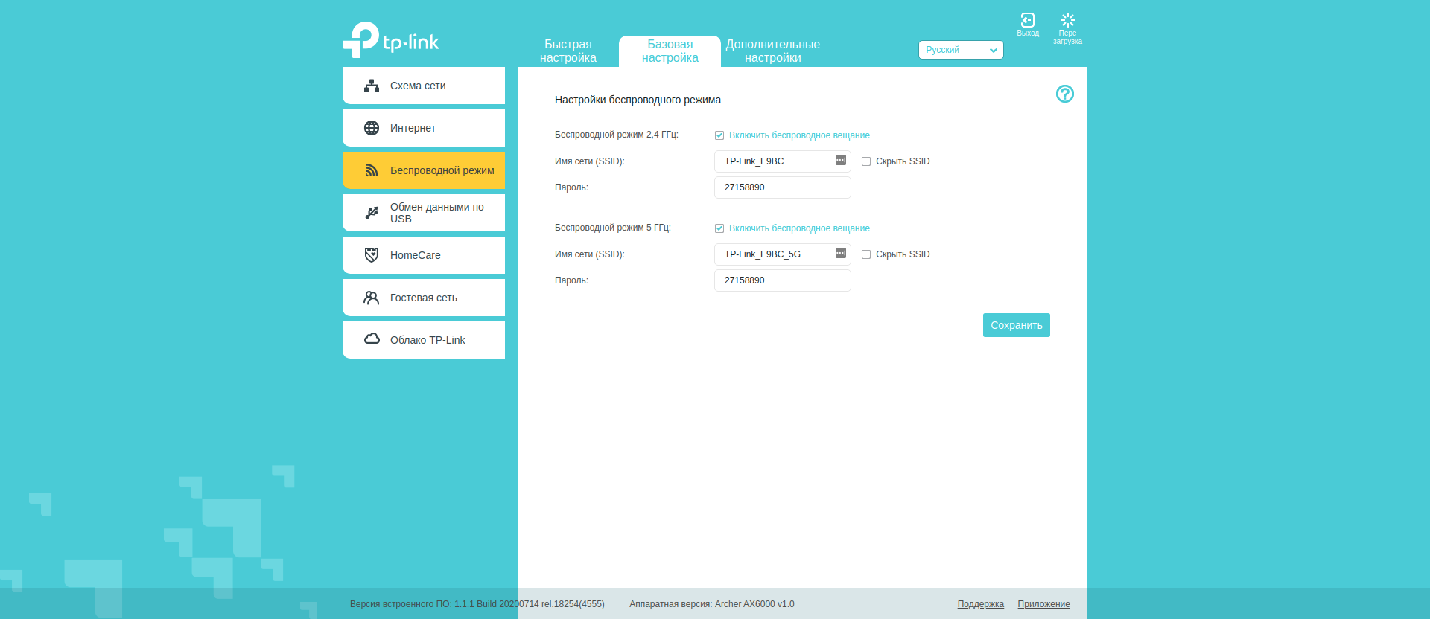This screenshot has width=1430, height=619.
Task: Enable Скрыть SSID for 5 GHz network
Action: [x=866, y=254]
